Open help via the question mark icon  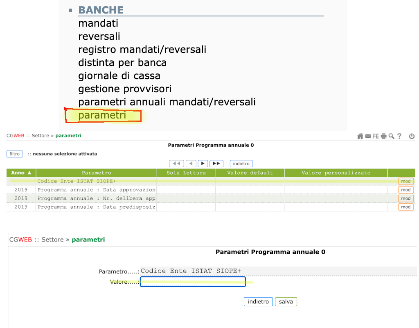coord(399,136)
